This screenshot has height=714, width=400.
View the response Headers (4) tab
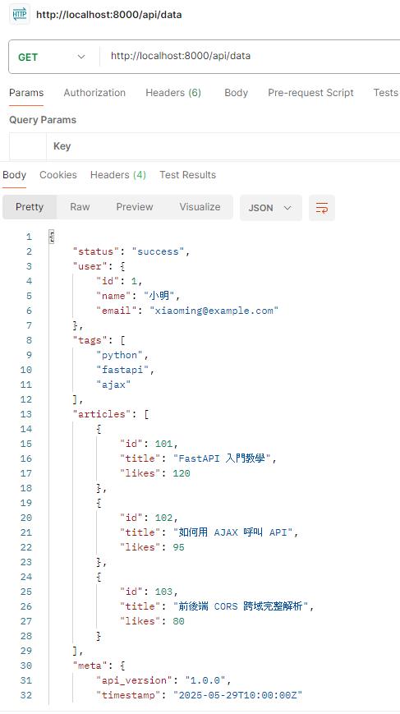tap(118, 175)
